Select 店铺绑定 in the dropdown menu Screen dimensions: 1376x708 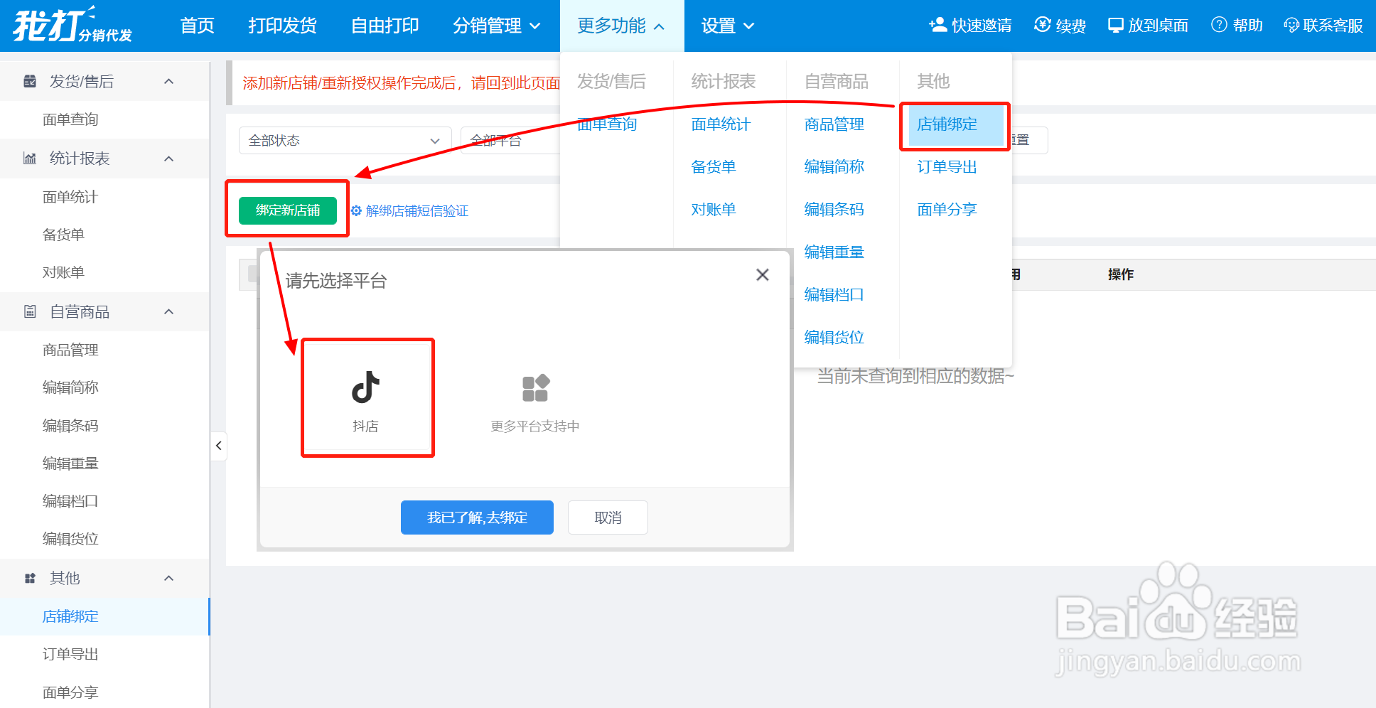click(956, 124)
